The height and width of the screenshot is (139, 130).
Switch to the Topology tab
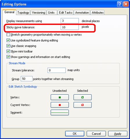(x=23, y=12)
